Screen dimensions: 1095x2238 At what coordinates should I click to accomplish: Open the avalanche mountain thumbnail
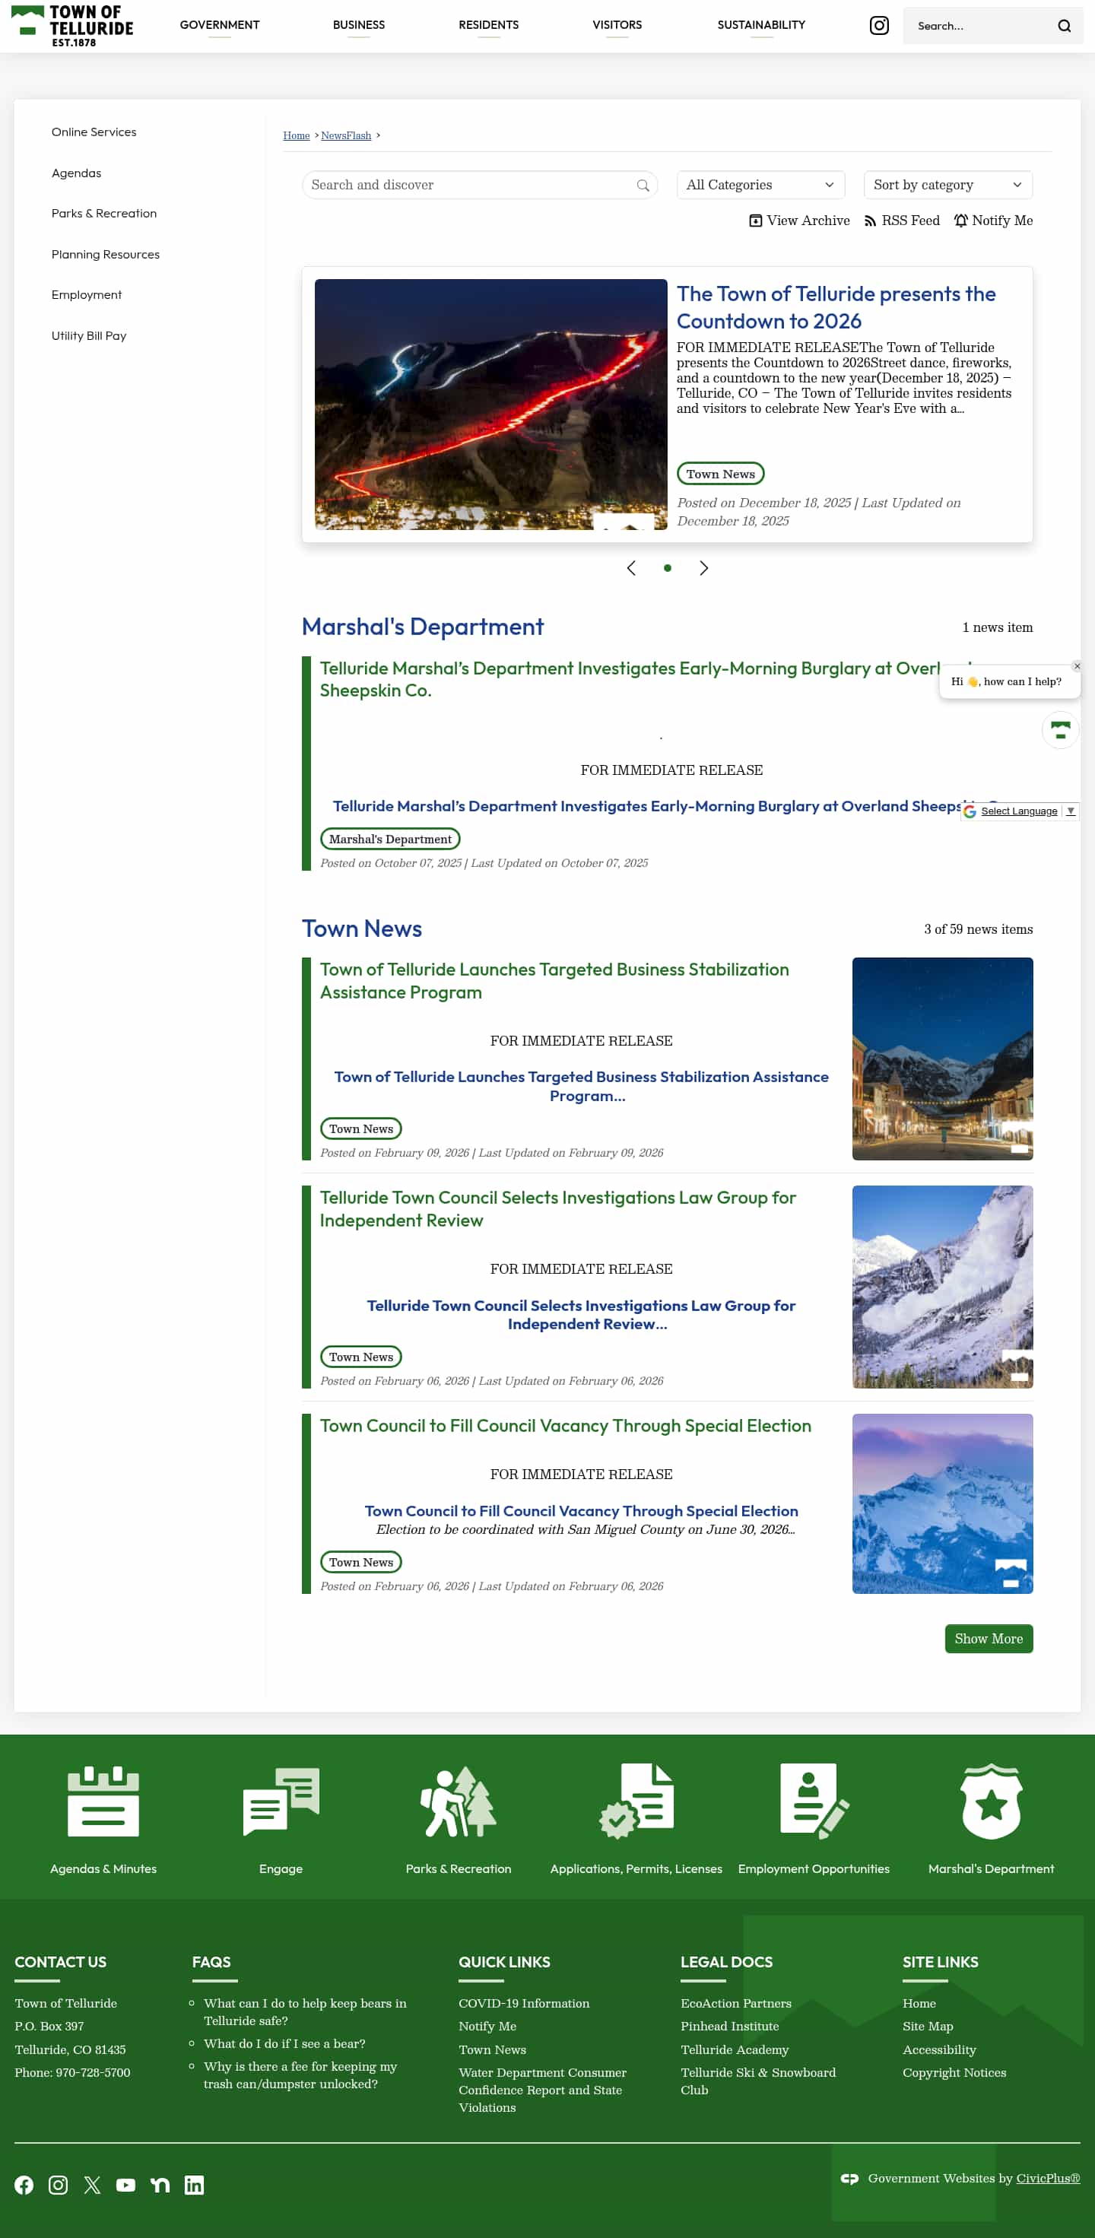(942, 1287)
